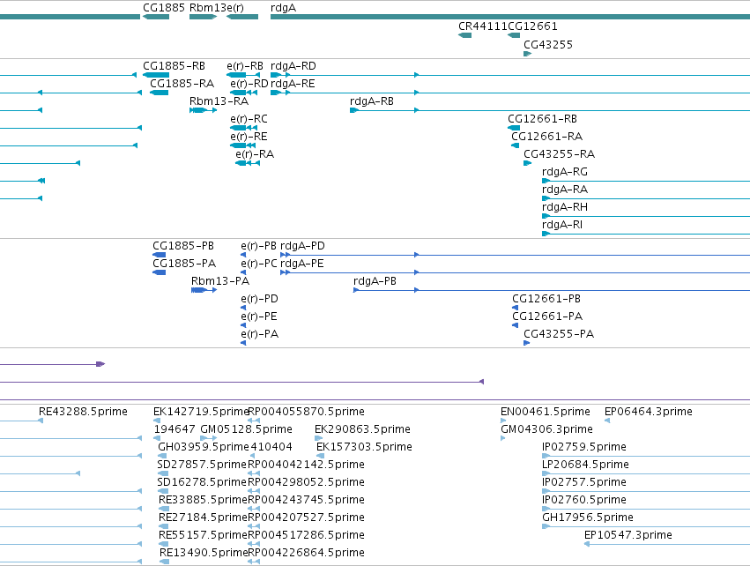The width and height of the screenshot is (750, 566).
Task: Select transcript CG1885-RB
Action: coord(175,66)
